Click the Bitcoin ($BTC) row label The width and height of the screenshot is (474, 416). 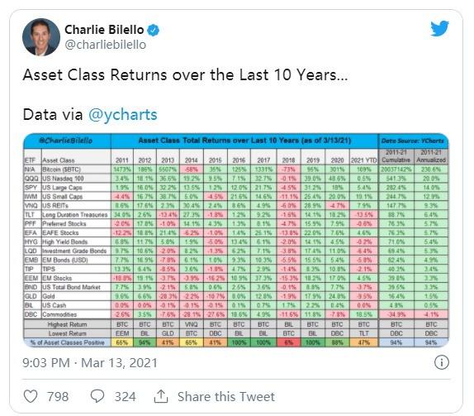61,170
